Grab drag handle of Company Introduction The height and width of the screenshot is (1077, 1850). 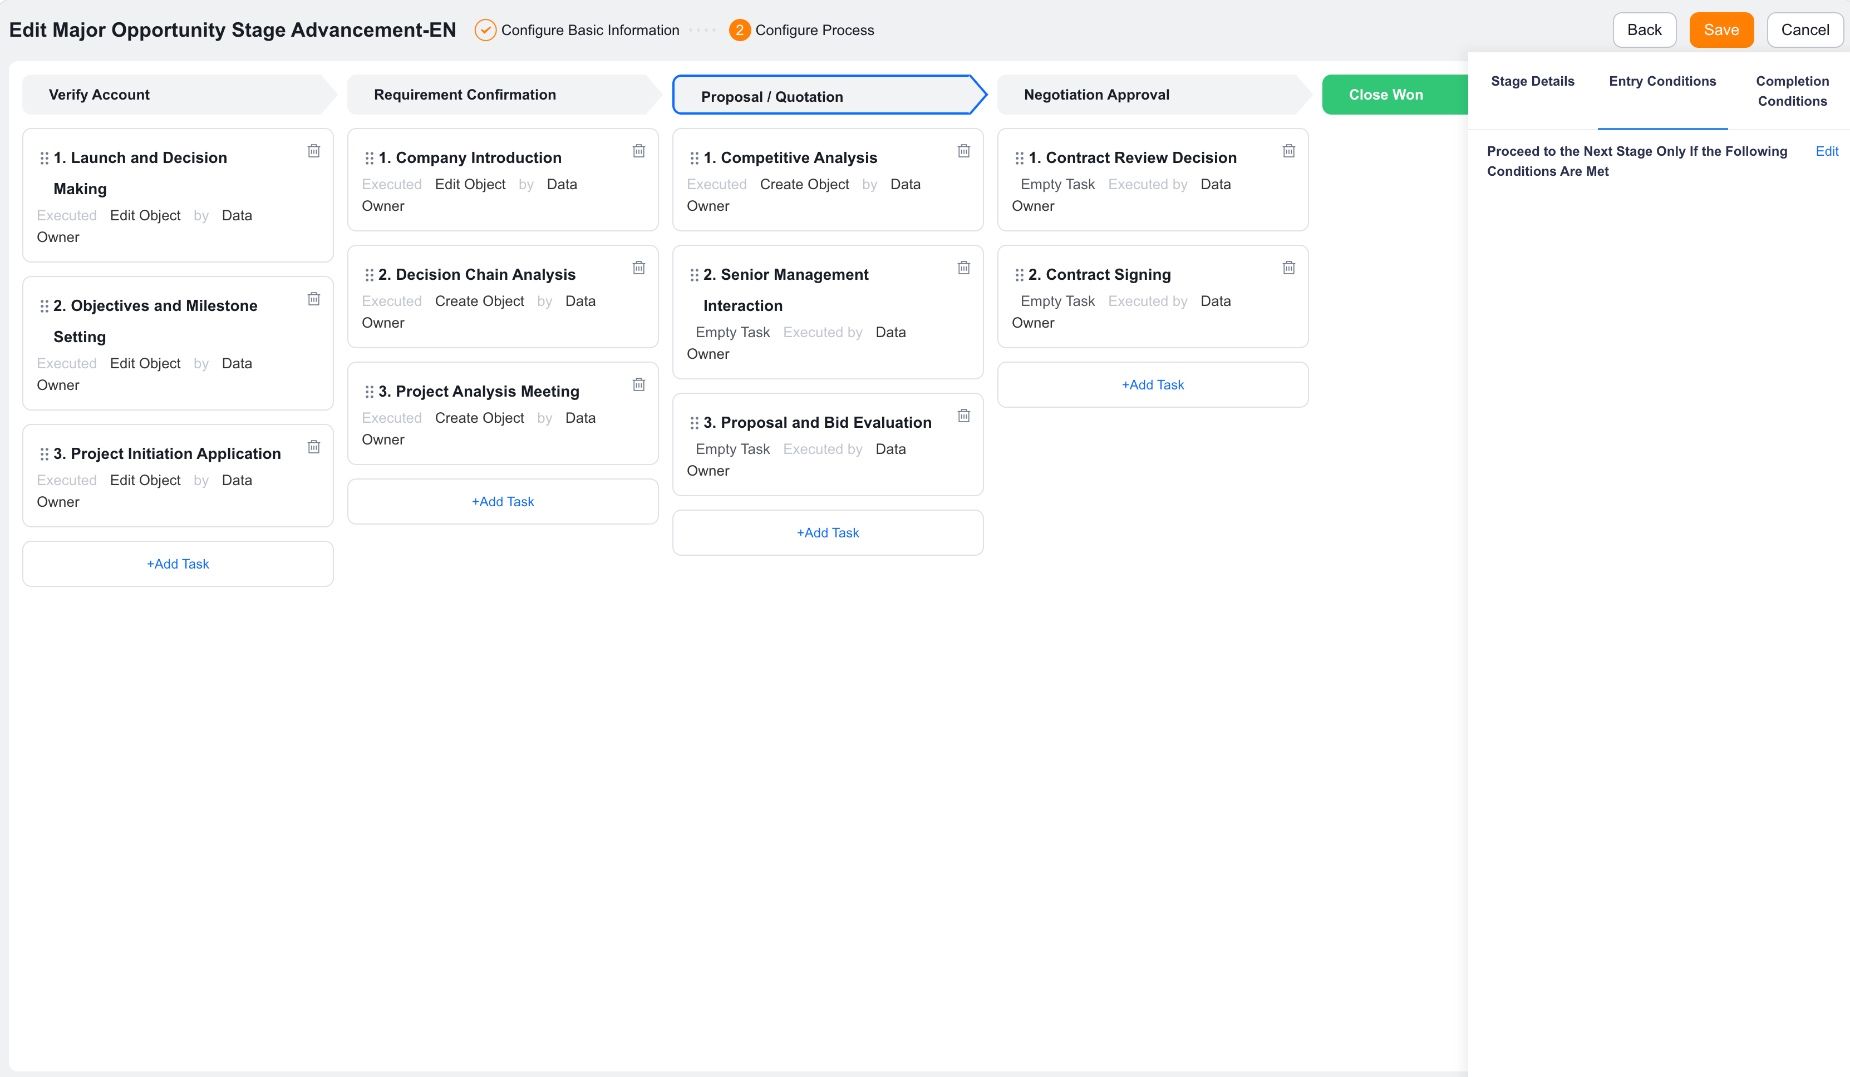tap(369, 159)
